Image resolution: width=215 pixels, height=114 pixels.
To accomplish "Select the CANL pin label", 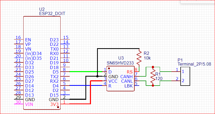I will [x=127, y=81].
